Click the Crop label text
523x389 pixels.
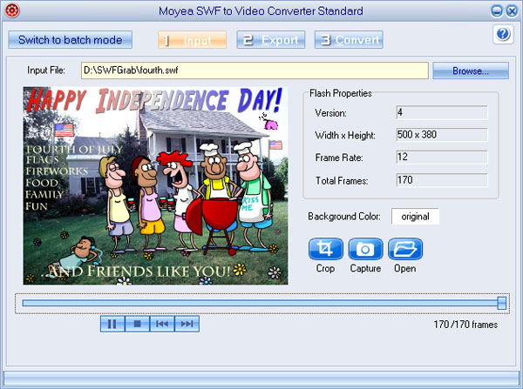point(325,268)
